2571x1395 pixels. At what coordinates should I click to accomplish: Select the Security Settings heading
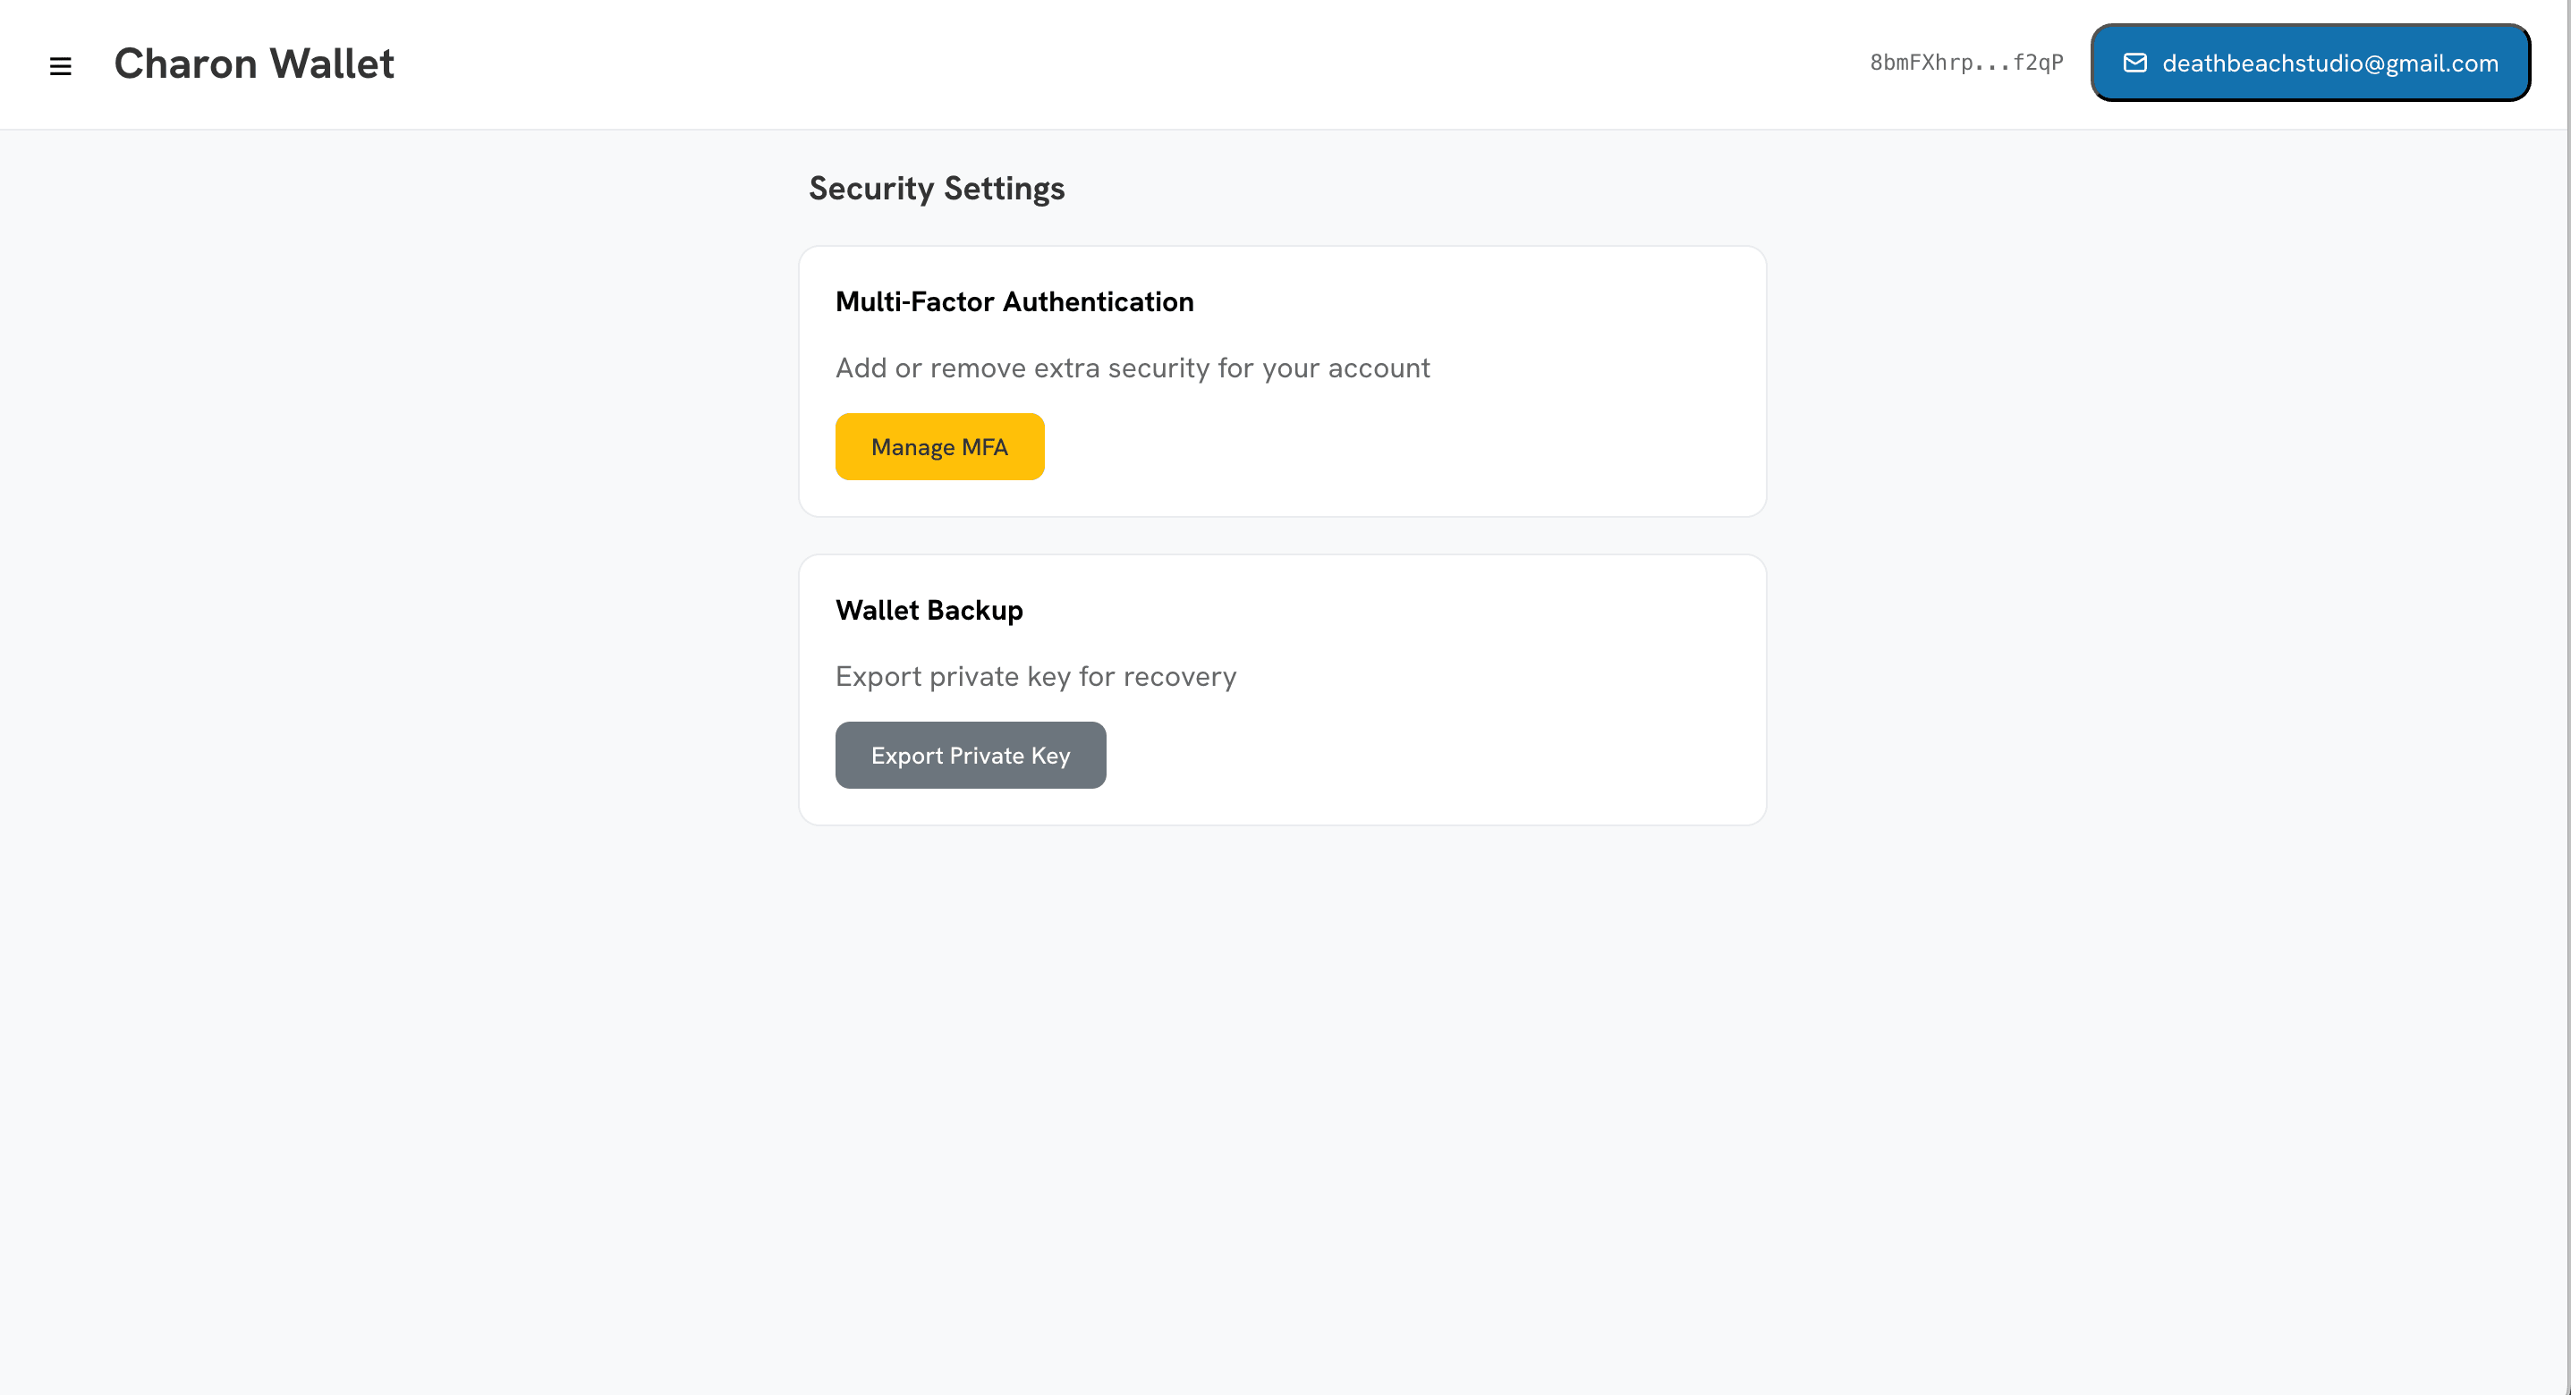coord(937,189)
